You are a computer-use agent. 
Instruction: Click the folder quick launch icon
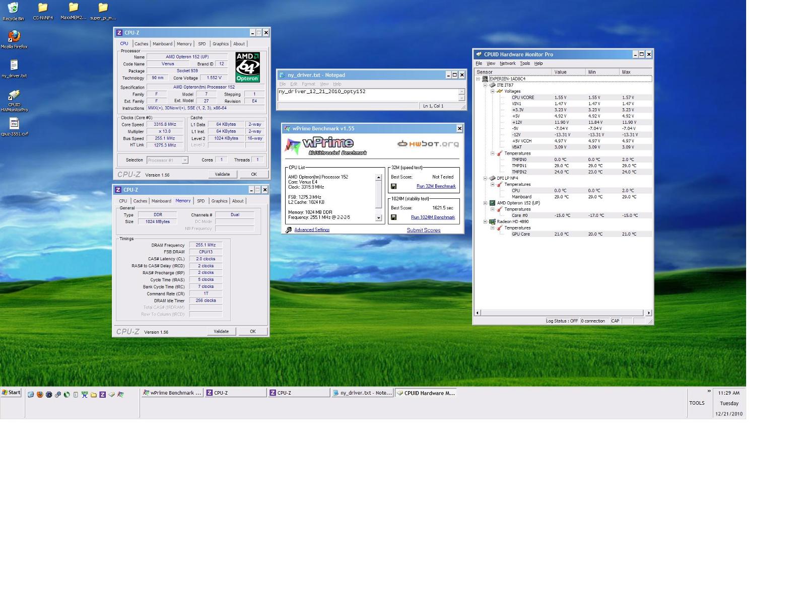94,394
